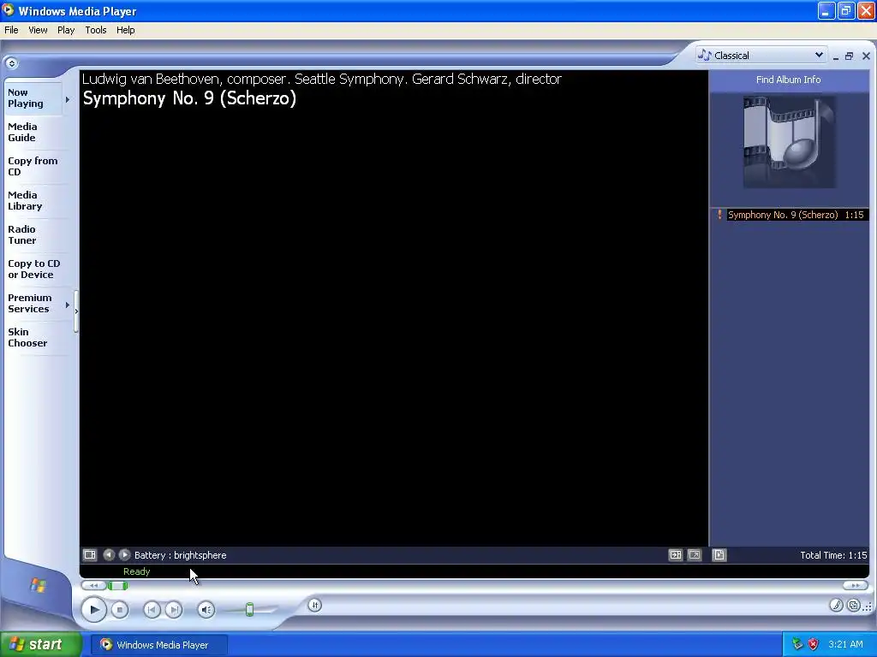This screenshot has width=877, height=657.
Task: Click the window resize grip corner
Action: click(868, 607)
